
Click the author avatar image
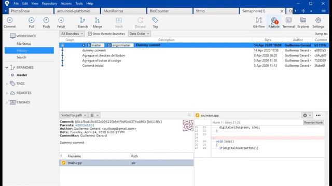(188, 126)
